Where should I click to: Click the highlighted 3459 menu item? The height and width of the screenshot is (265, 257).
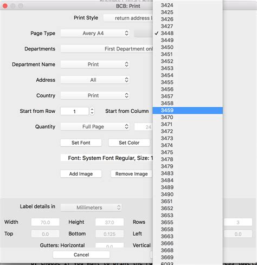tap(188, 110)
